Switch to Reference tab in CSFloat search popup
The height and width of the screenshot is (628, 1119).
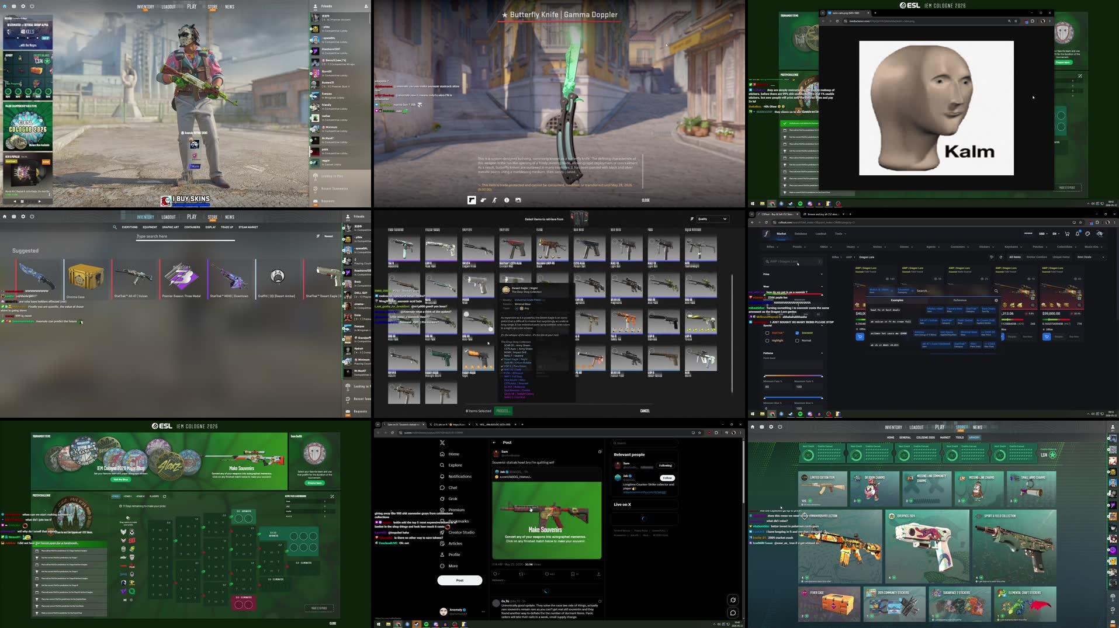pyautogui.click(x=959, y=300)
